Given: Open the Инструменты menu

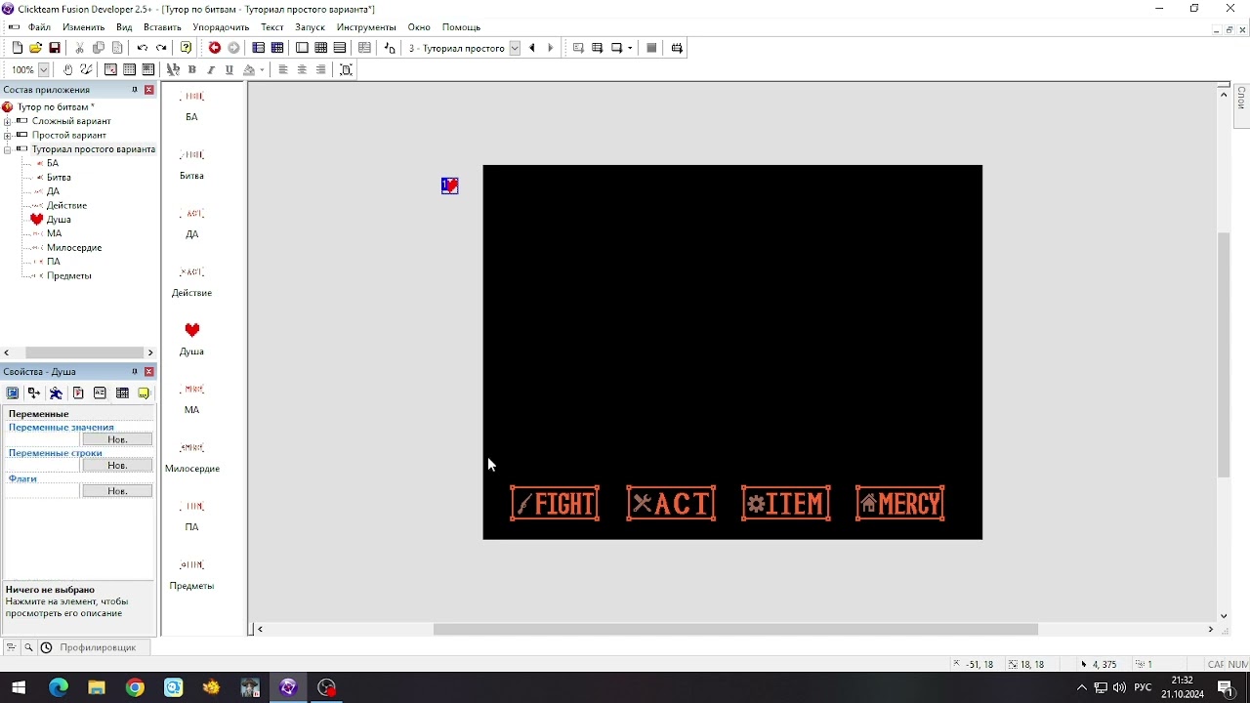Looking at the screenshot, I should coord(366,27).
